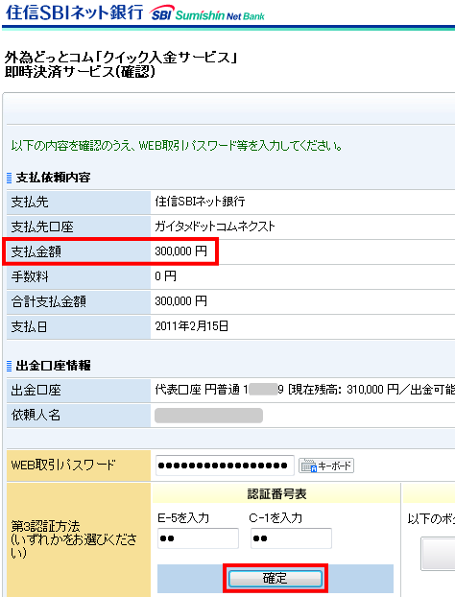
Task: Click the page title 即時決済サービス(確認)
Action: pyautogui.click(x=80, y=72)
